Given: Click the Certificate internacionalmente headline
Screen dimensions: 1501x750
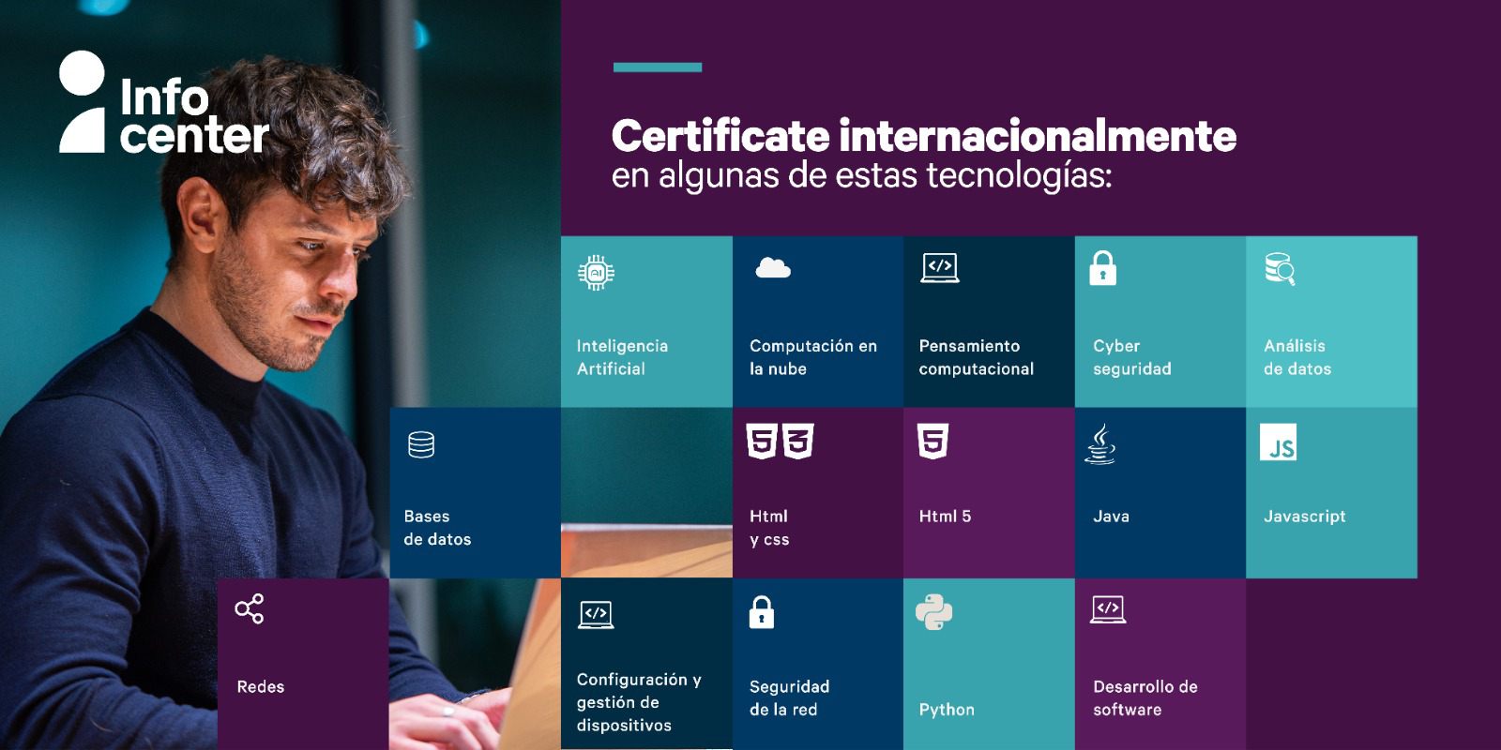Looking at the screenshot, I should click(x=924, y=136).
